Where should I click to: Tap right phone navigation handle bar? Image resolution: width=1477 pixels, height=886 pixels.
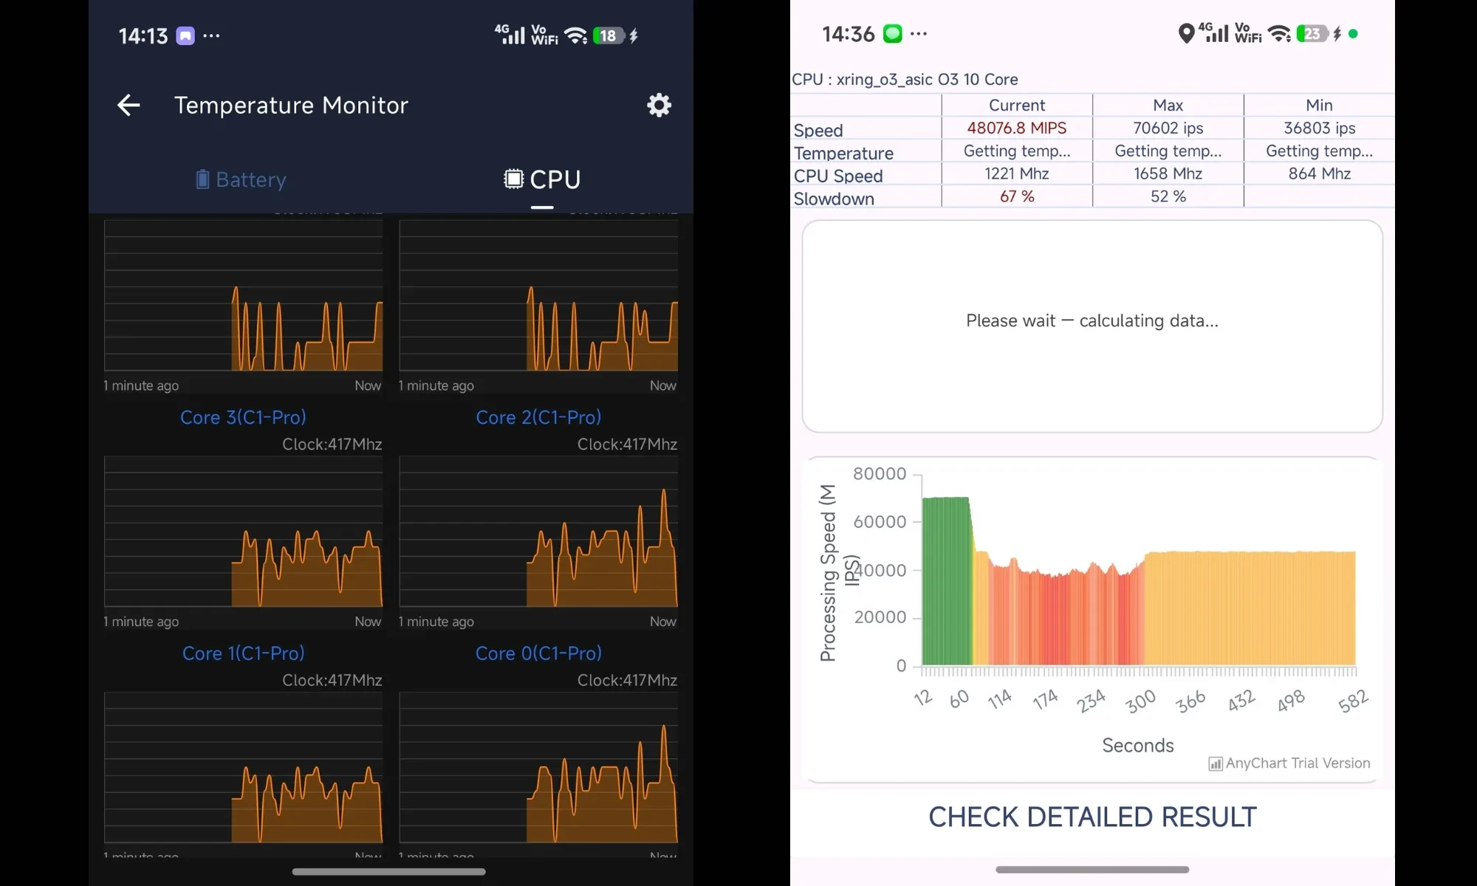pyautogui.click(x=1092, y=869)
